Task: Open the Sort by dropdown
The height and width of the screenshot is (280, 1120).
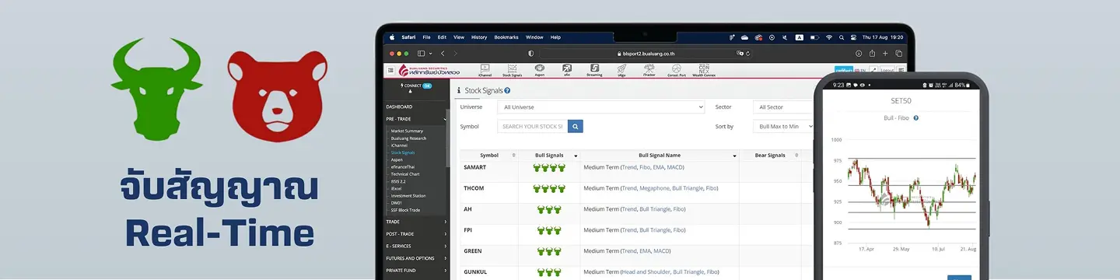Action: click(783, 126)
